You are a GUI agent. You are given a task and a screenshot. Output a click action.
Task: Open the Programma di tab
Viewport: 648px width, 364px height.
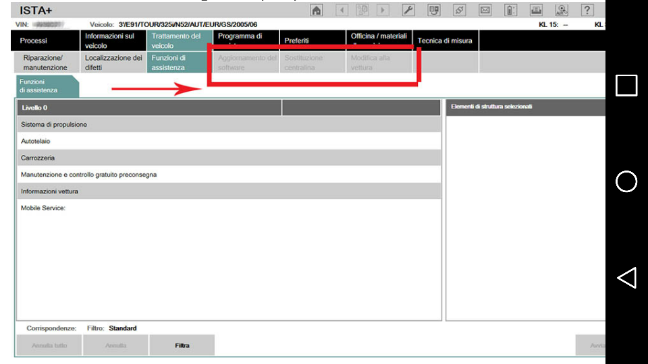(x=246, y=40)
